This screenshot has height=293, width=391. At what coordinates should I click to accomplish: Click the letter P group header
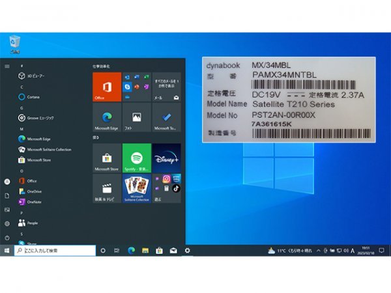coord(22,213)
